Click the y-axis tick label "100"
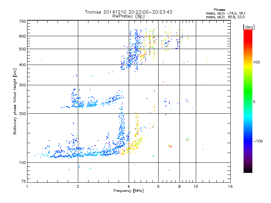Image resolution: width=271 pixels, height=203 pixels. click(22, 162)
